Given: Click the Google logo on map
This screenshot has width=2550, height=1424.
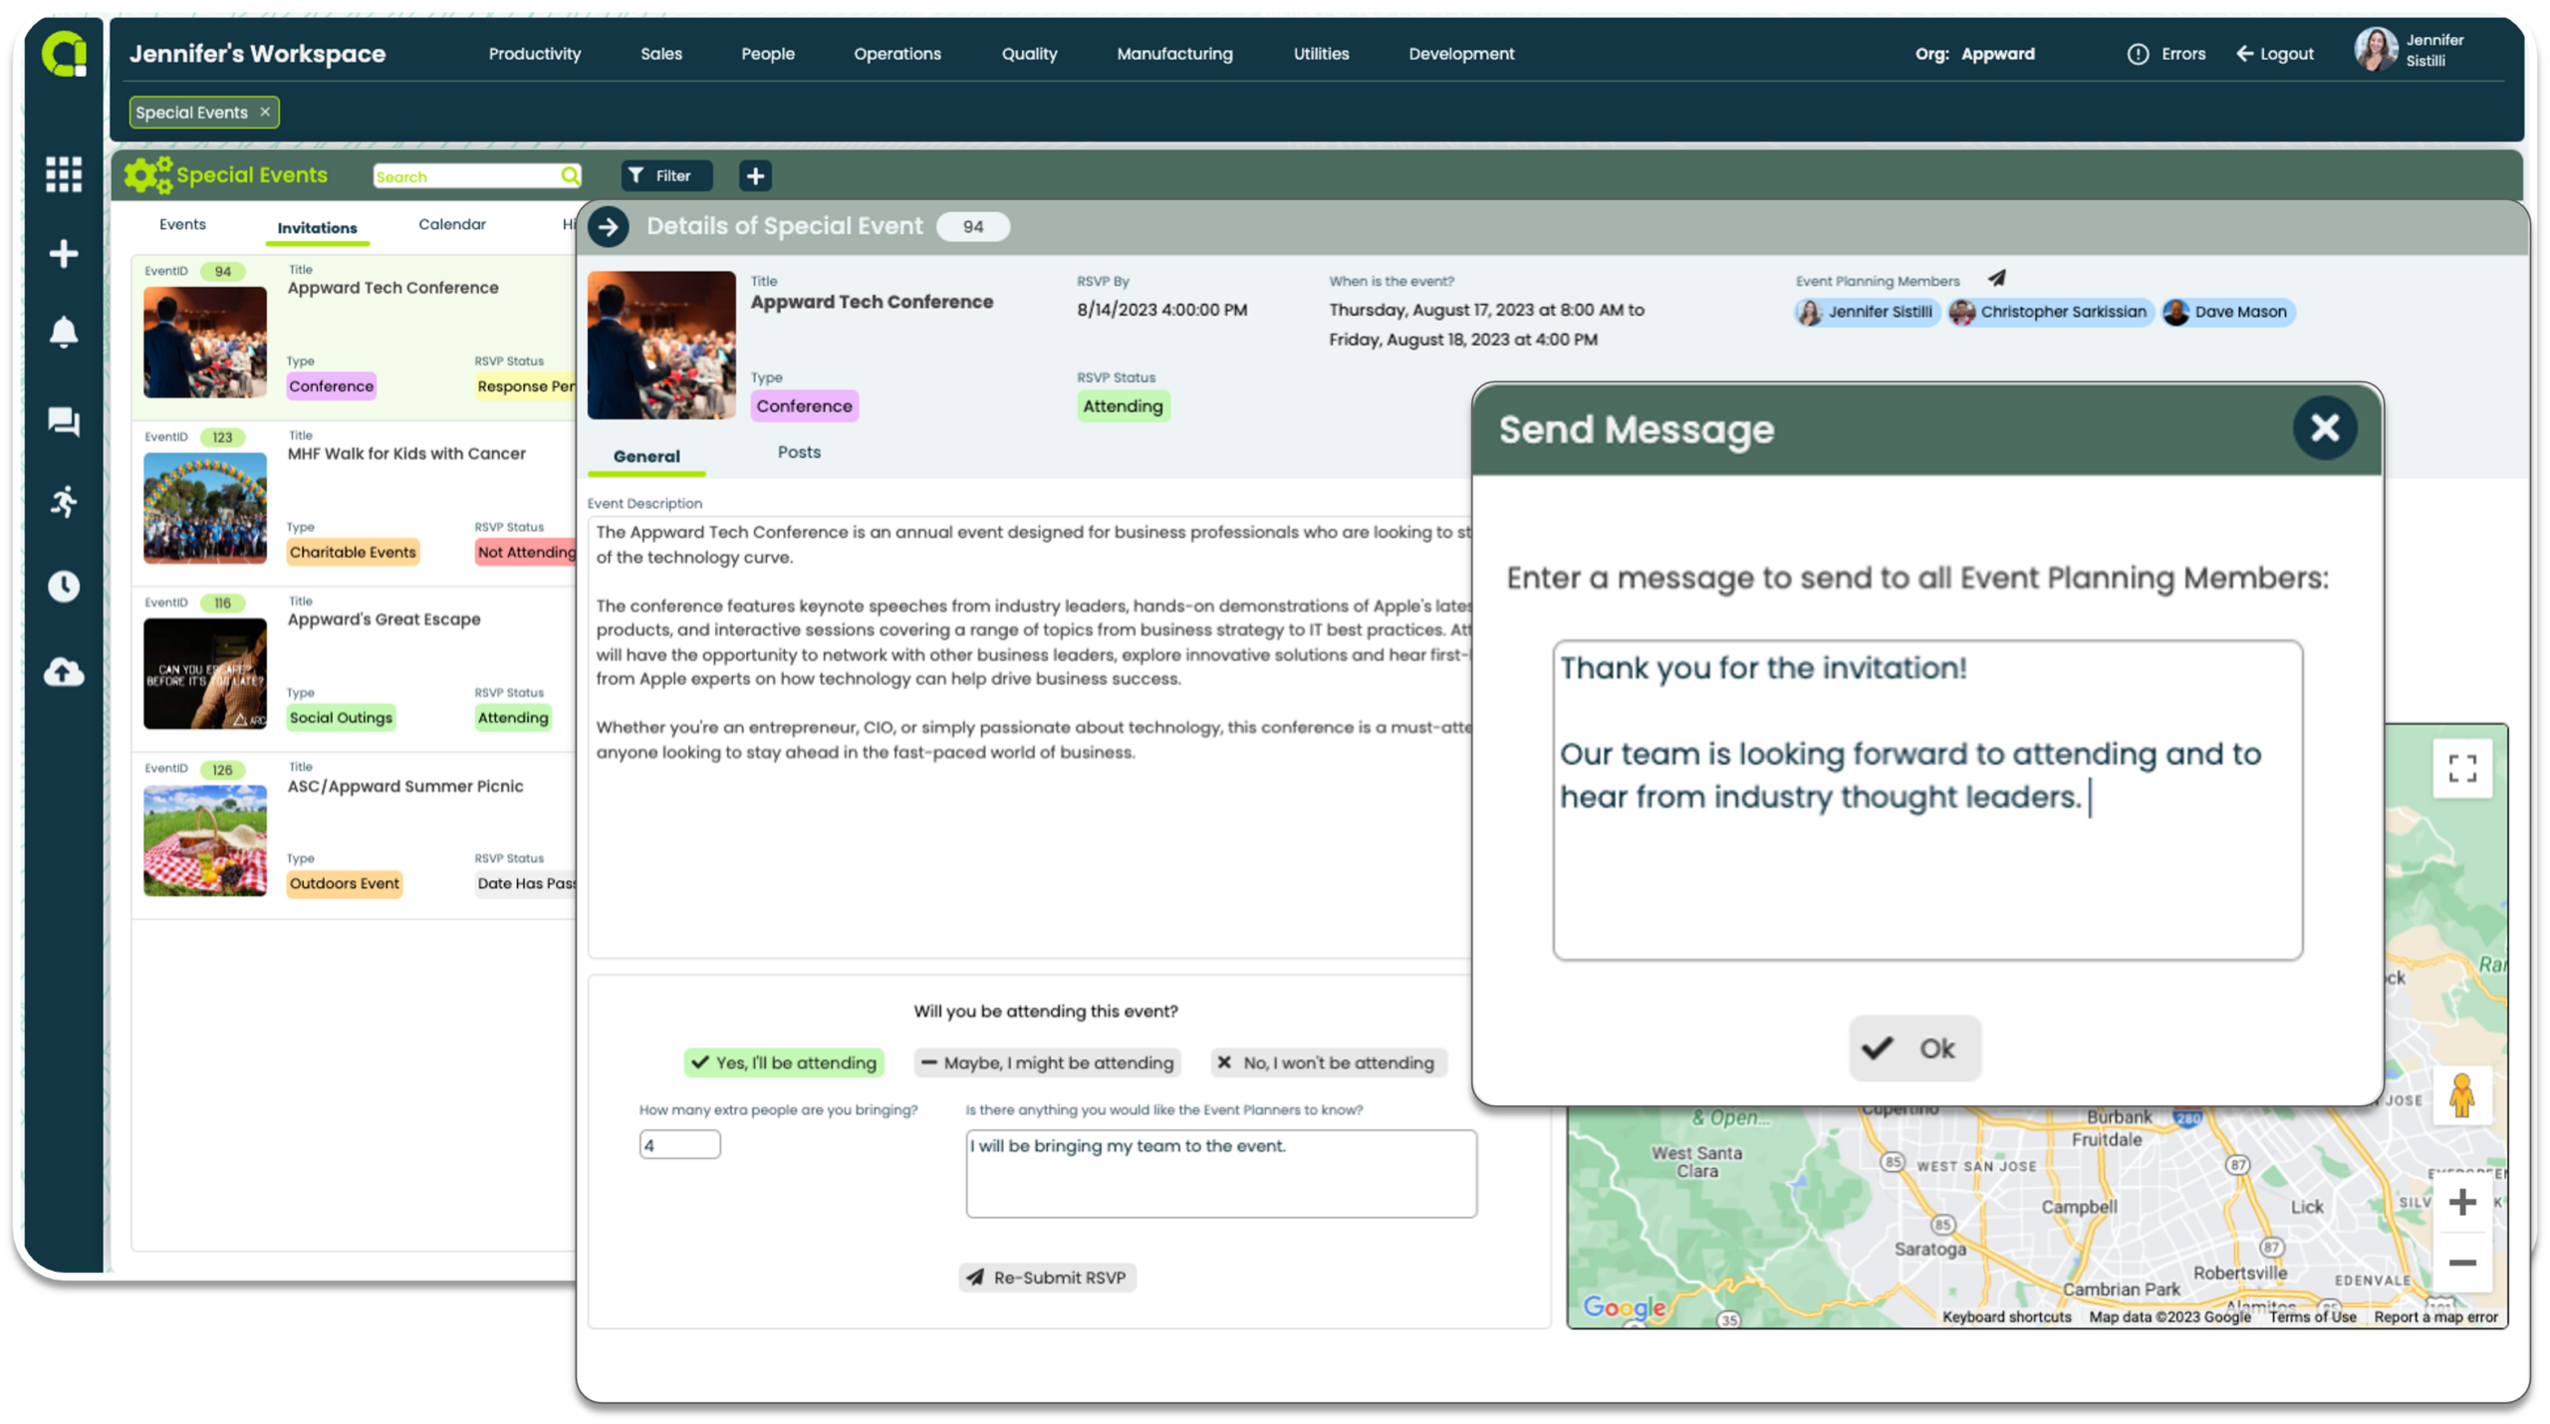Looking at the screenshot, I should pos(1624,1306).
